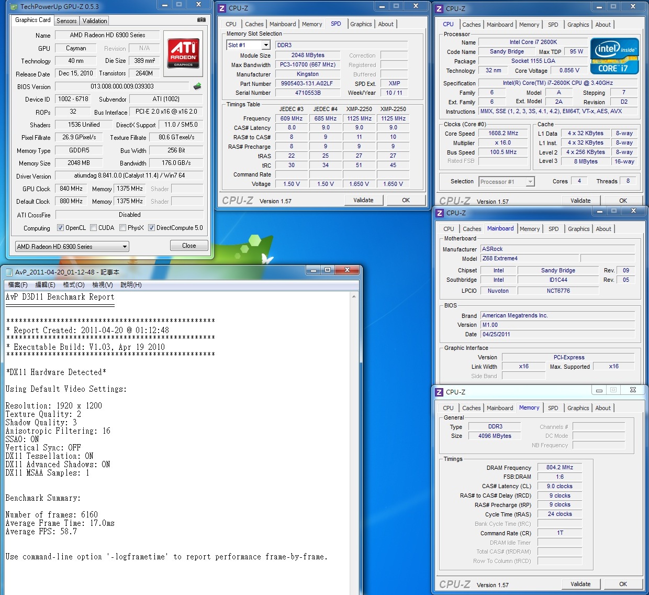The height and width of the screenshot is (595, 649).
Task: Click OK in Memory CPU-Z window
Action: click(x=623, y=584)
